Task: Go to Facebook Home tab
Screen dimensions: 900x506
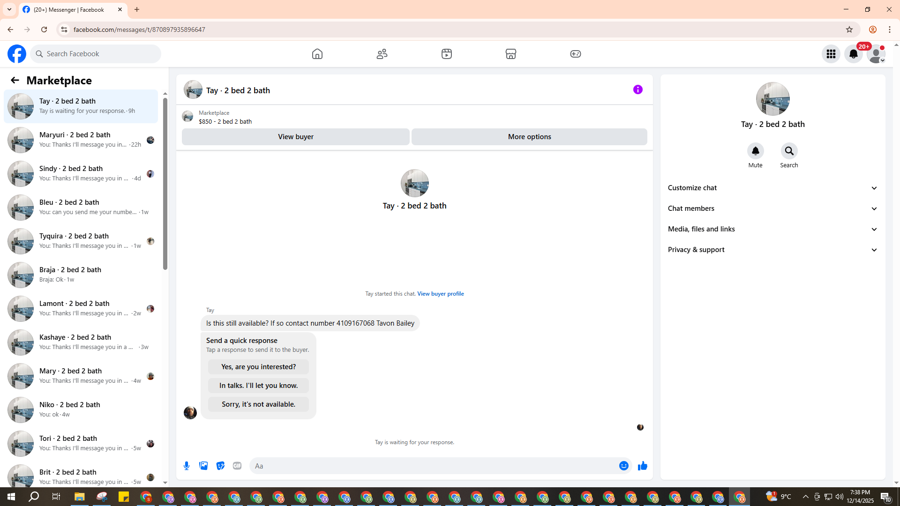Action: click(317, 54)
